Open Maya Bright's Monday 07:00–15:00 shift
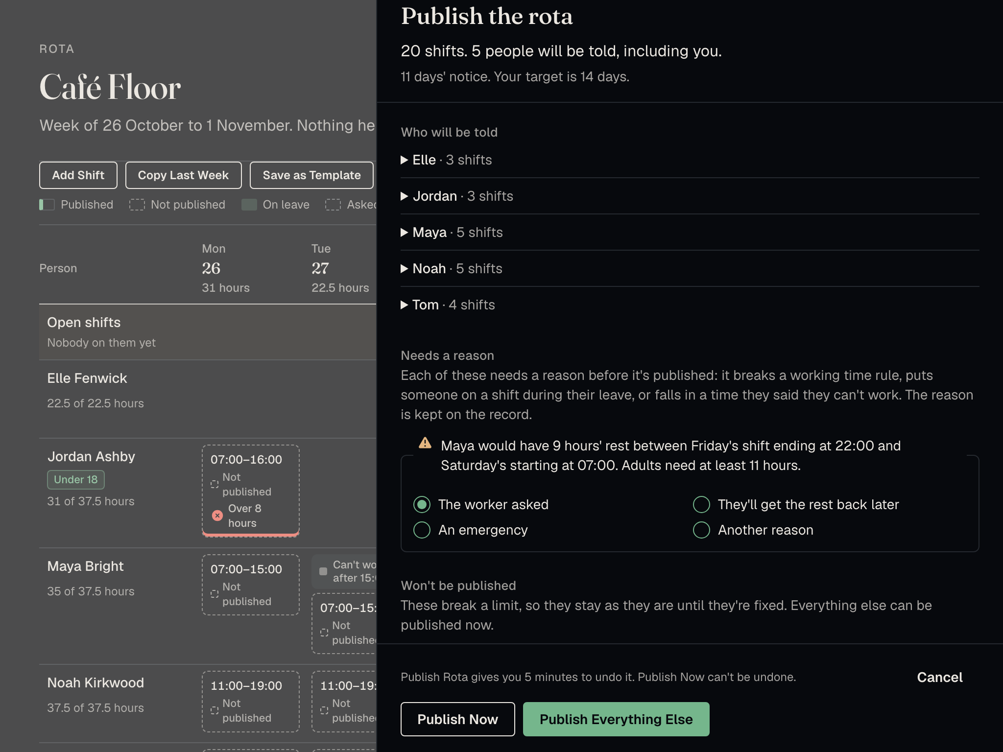Viewport: 1003px width, 752px height. pyautogui.click(x=251, y=585)
